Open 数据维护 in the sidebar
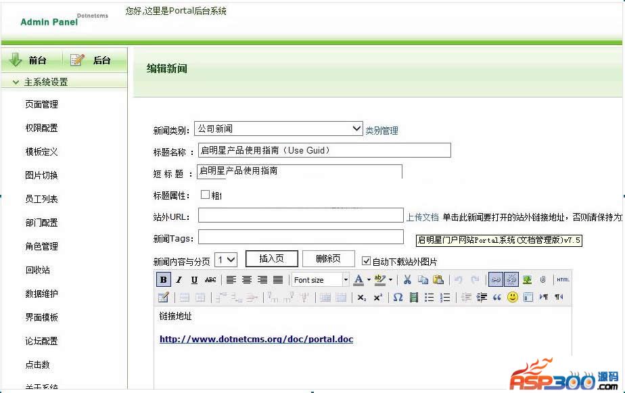The image size is (625, 393). [41, 294]
